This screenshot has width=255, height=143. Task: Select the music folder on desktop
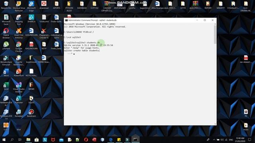pyautogui.click(x=246, y=127)
